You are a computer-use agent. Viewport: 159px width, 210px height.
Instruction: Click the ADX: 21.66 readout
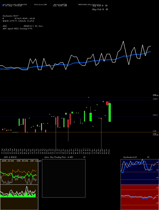click(8, 161)
